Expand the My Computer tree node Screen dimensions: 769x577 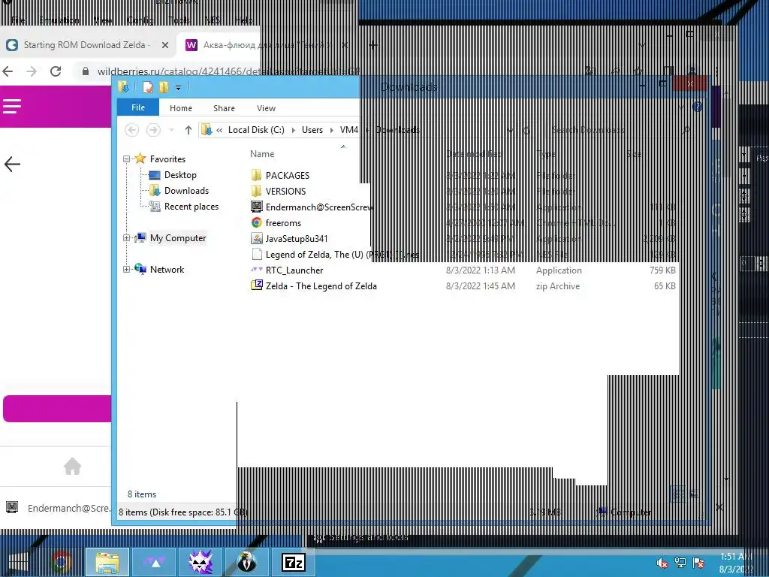[126, 238]
